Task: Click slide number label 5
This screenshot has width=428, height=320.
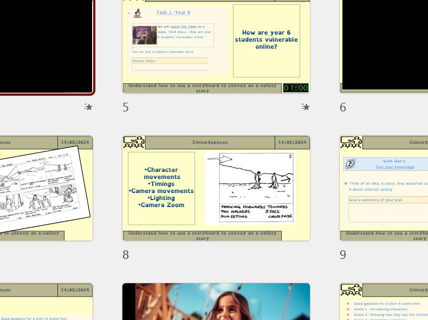Action: click(x=126, y=108)
